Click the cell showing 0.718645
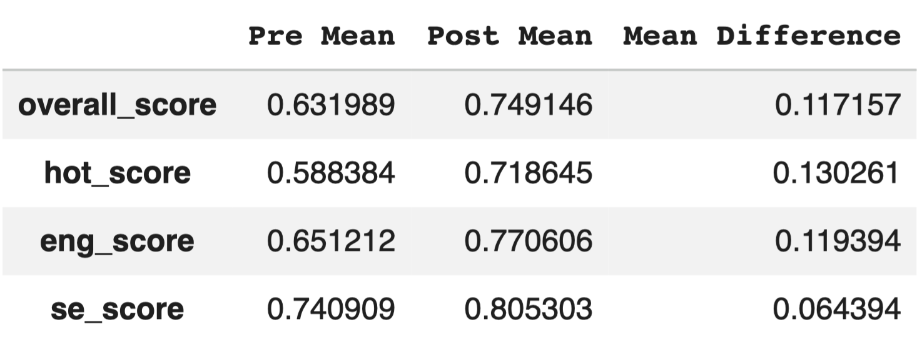The height and width of the screenshot is (337, 917). pyautogui.click(x=528, y=173)
